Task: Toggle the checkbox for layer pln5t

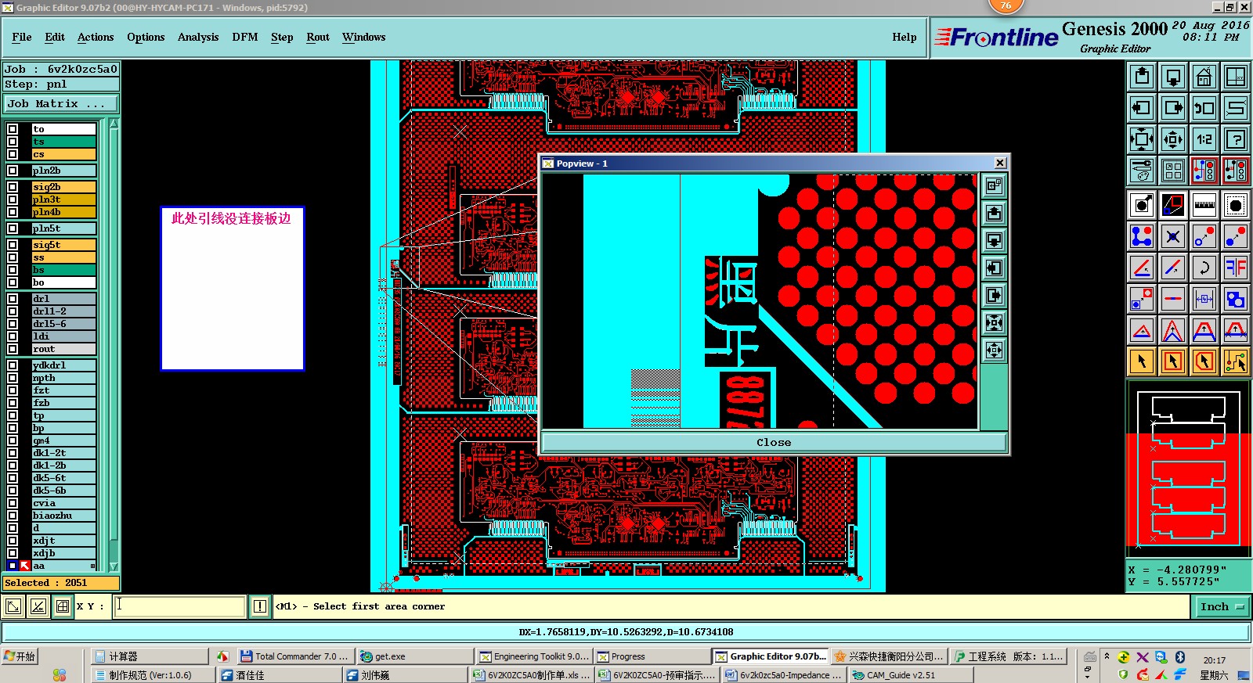Action: [x=13, y=228]
